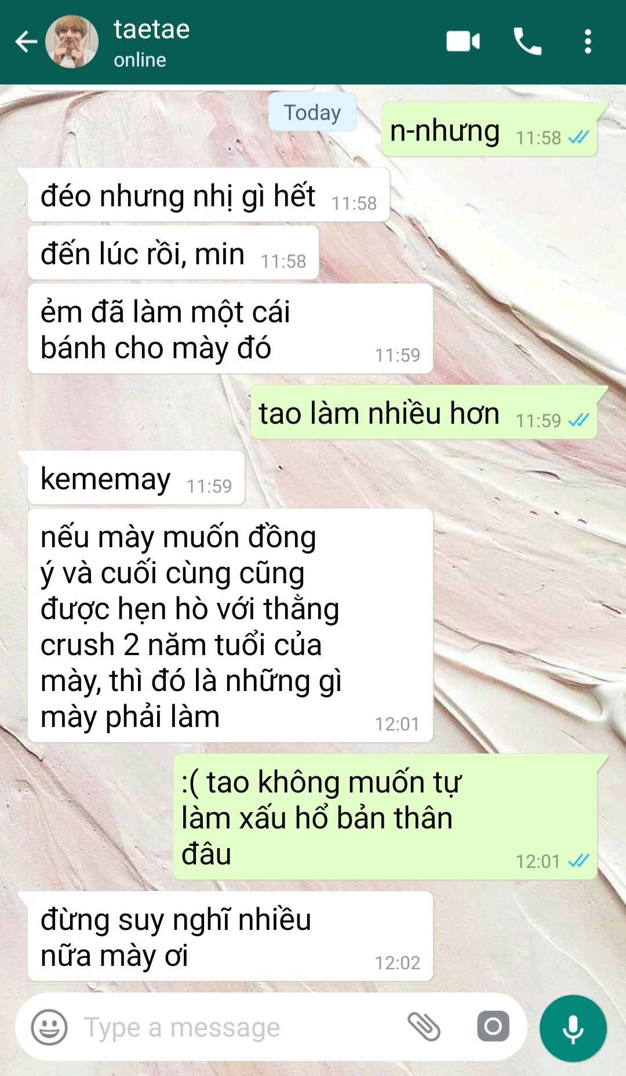Start a voice call with taetae
The height and width of the screenshot is (1076, 626).
pyautogui.click(x=527, y=42)
